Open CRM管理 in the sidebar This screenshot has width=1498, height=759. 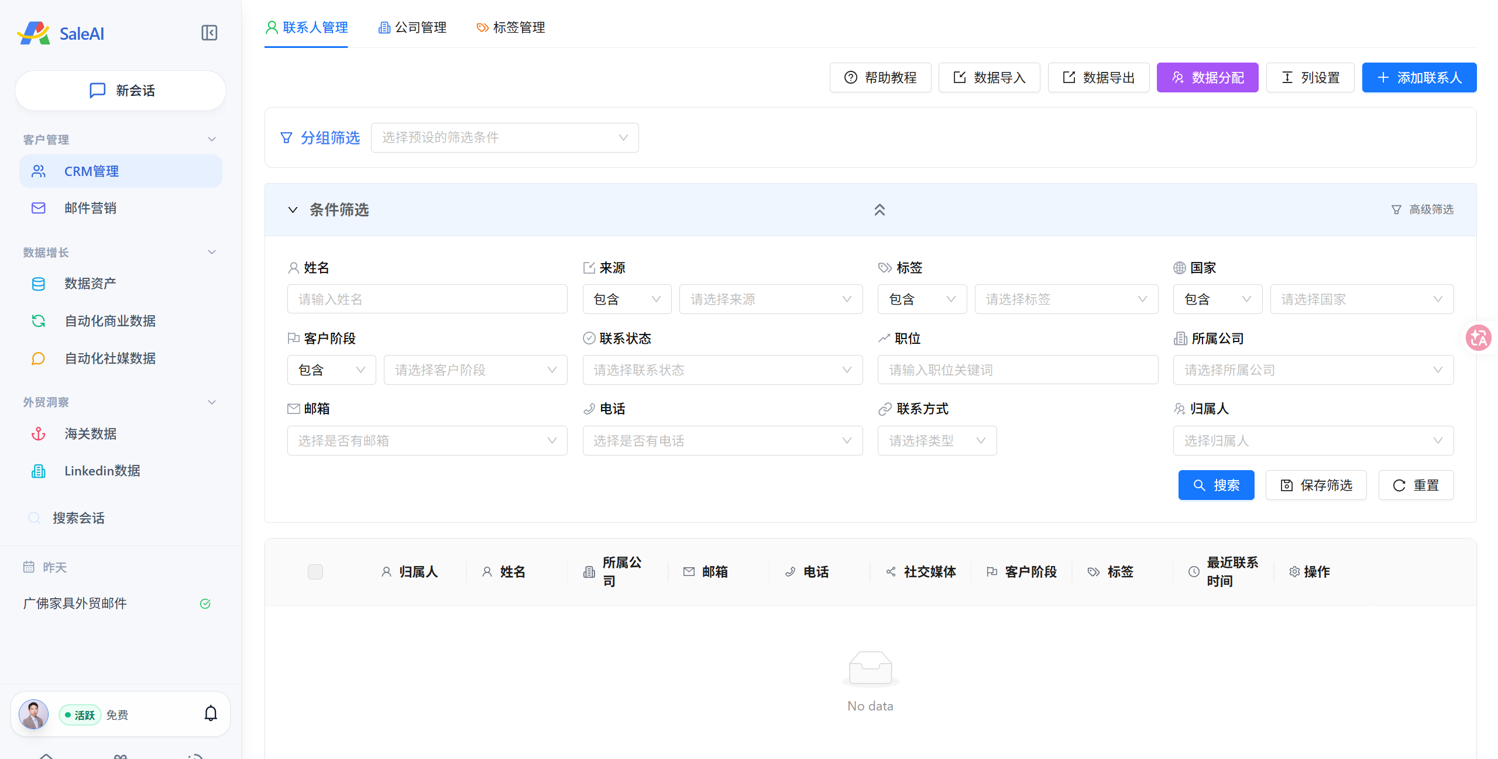[x=121, y=171]
